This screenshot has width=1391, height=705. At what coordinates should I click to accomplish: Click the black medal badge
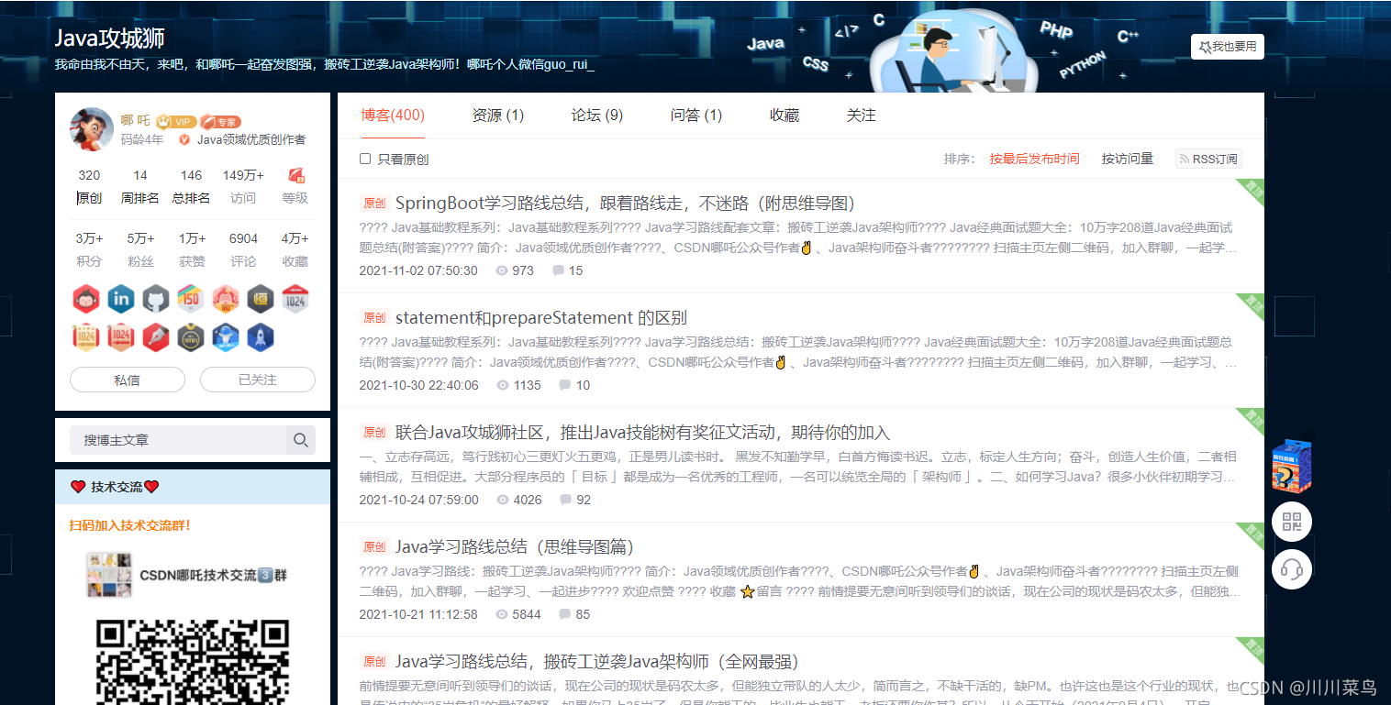(x=190, y=337)
